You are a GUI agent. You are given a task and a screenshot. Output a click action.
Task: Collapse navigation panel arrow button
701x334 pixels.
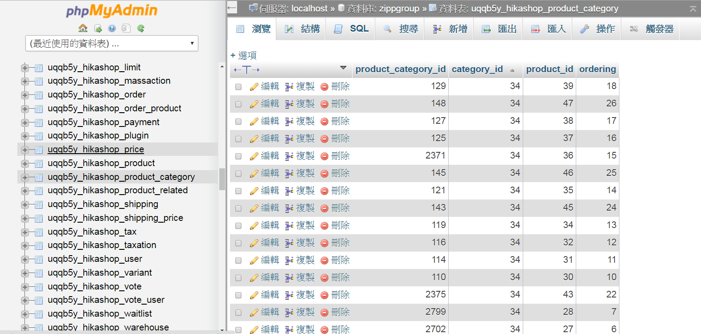232,8
